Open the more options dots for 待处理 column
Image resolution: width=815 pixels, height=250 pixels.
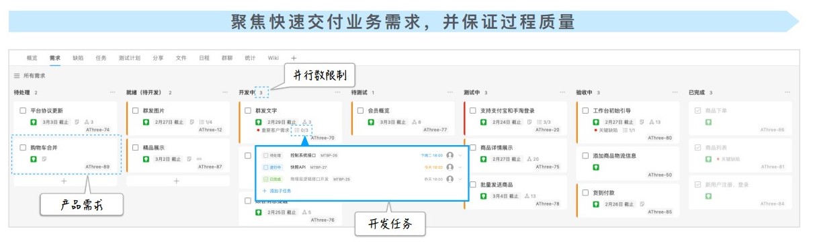[113, 92]
